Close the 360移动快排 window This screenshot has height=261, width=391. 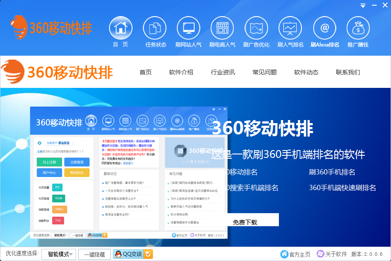[385, 5]
